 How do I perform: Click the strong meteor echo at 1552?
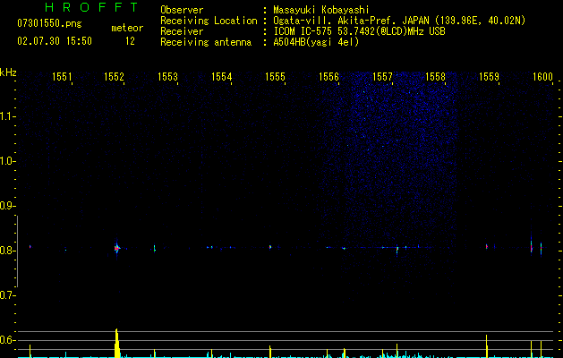[x=116, y=248]
